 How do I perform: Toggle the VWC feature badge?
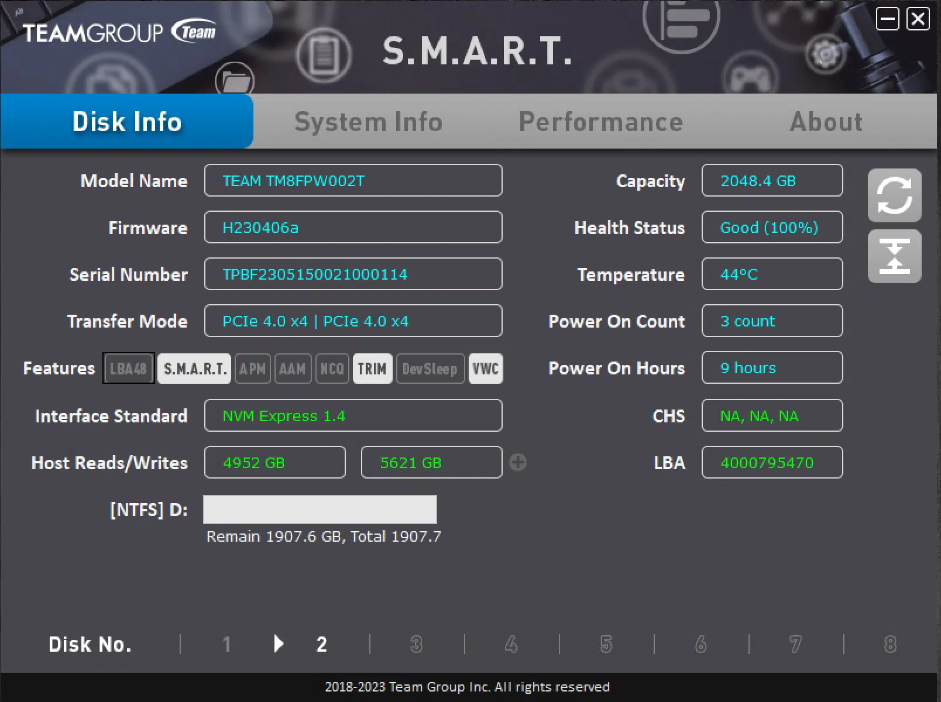(486, 369)
